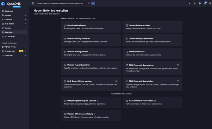Toggle the sidebar panel icon
212x129 pixels.
pos(33,3)
